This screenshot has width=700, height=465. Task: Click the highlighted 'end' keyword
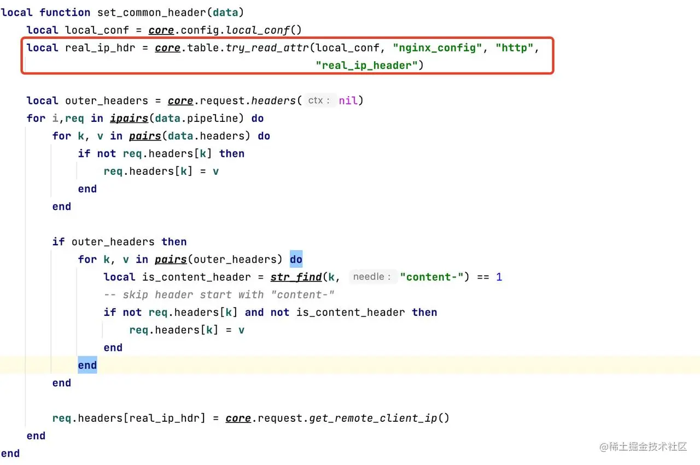click(87, 365)
